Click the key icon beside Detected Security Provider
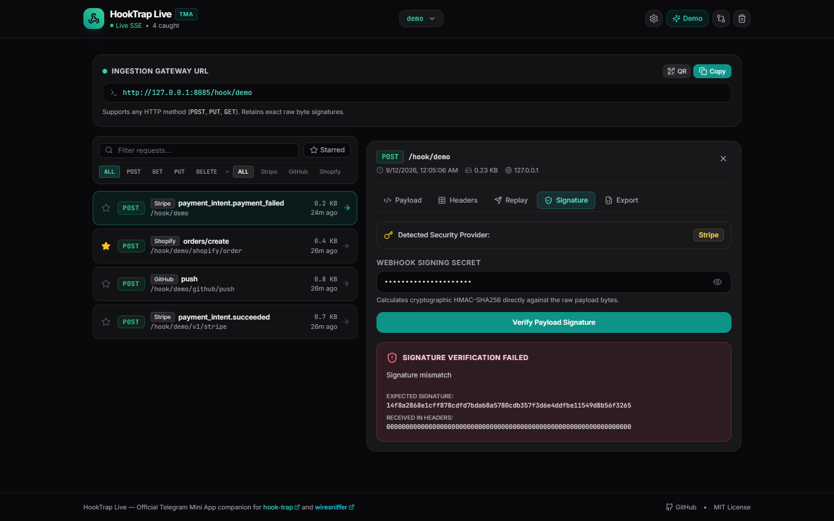 [x=389, y=235]
